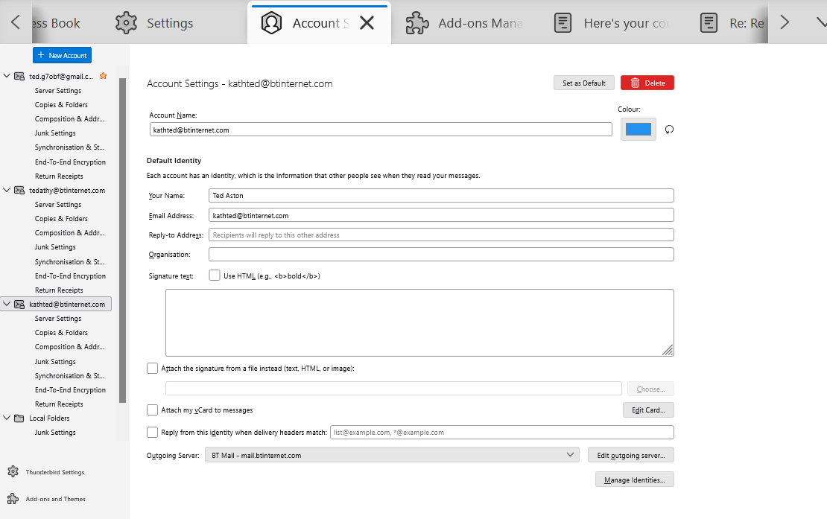The height and width of the screenshot is (519, 827).
Task: Collapse the Local Folders tree
Action: [x=7, y=418]
